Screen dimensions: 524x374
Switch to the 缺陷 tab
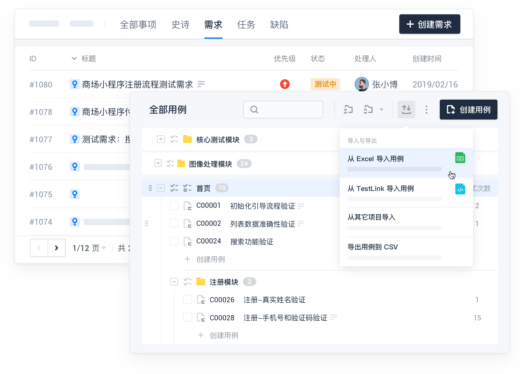(279, 25)
